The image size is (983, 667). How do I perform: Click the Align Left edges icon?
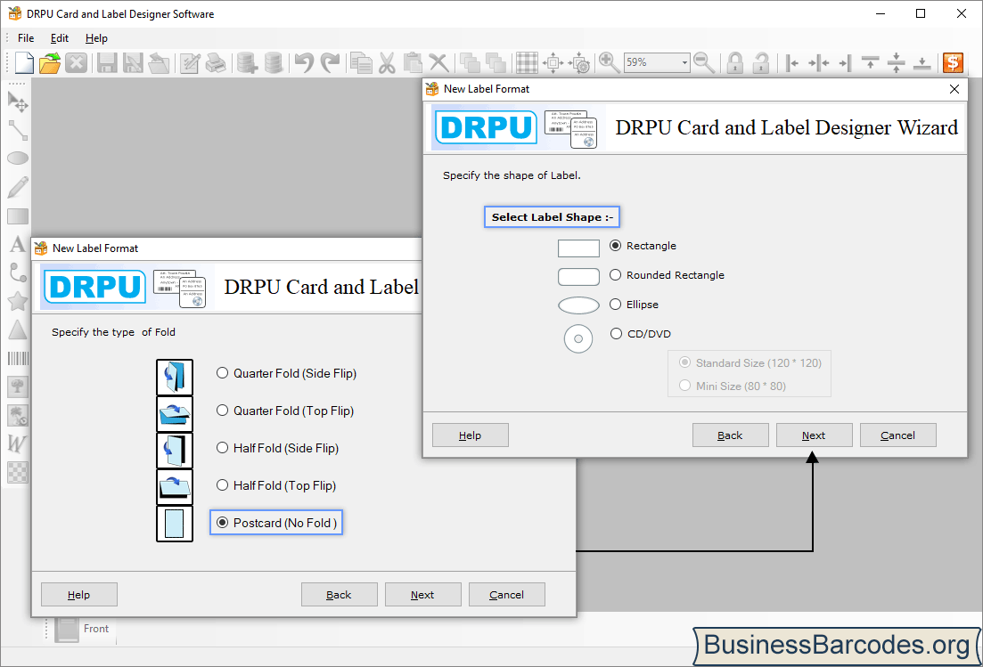point(792,62)
